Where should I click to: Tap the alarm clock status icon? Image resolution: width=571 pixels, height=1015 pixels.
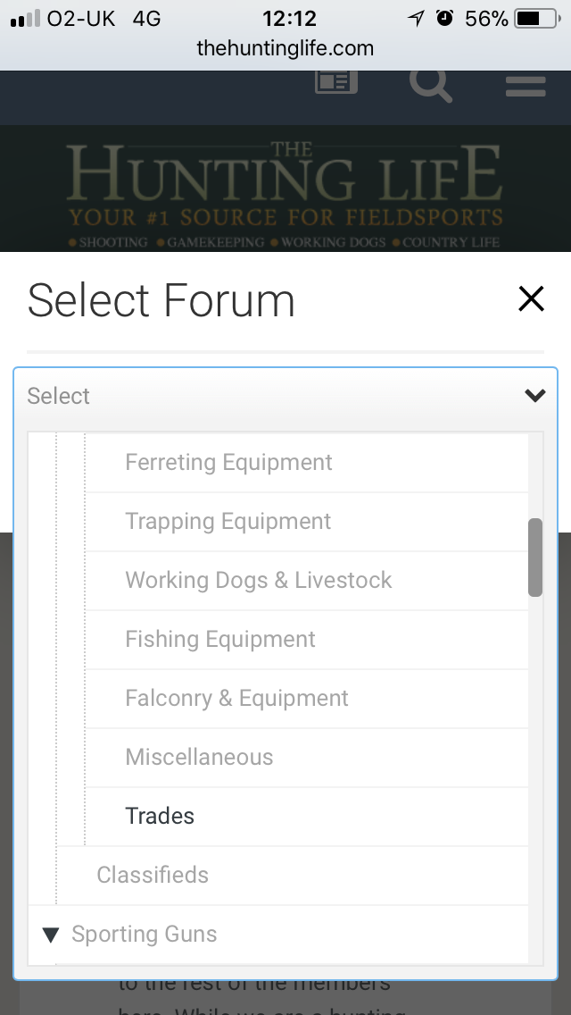(444, 19)
